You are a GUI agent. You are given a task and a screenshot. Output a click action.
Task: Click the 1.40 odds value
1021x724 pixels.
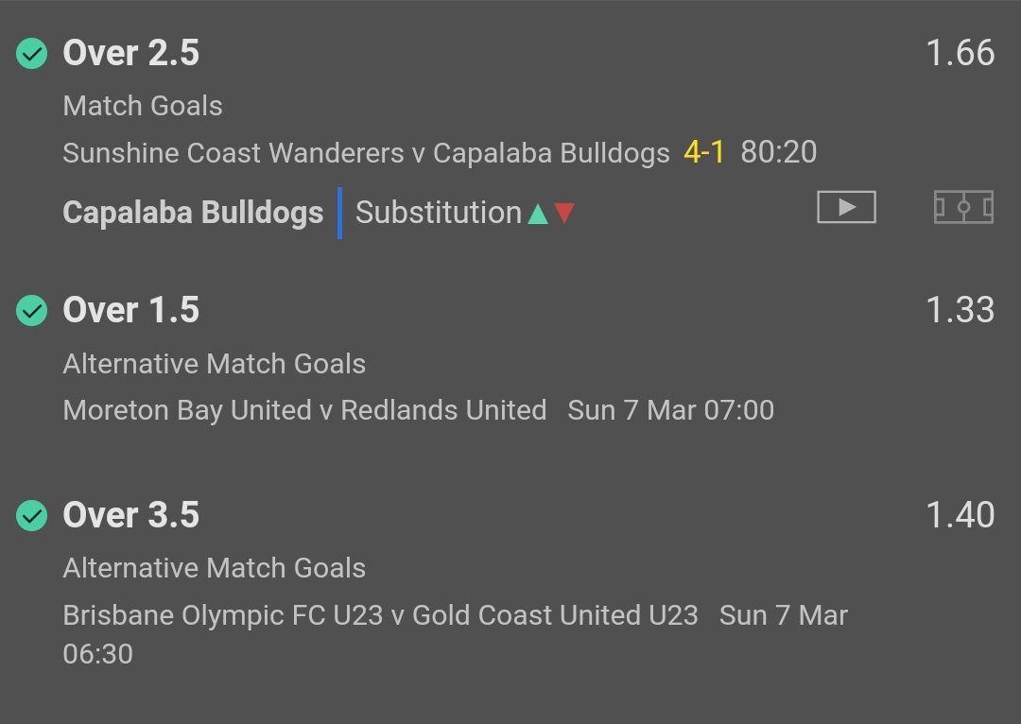tap(960, 515)
